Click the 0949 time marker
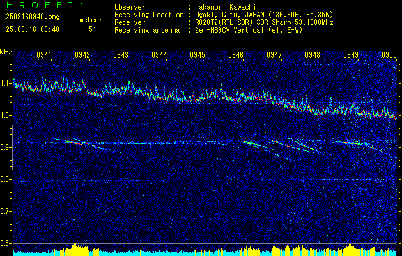The height and width of the screenshot is (256, 402). (351, 54)
